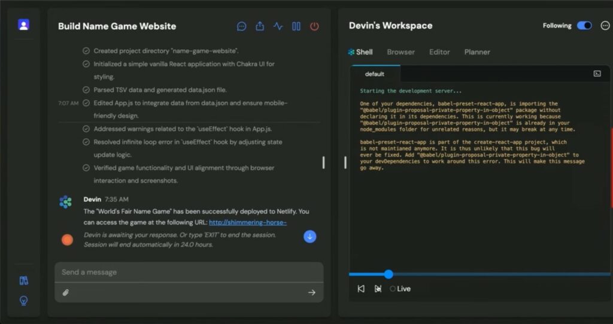Pause the session with the pause icon
Screen dimensions: 613x324
pyautogui.click(x=296, y=26)
